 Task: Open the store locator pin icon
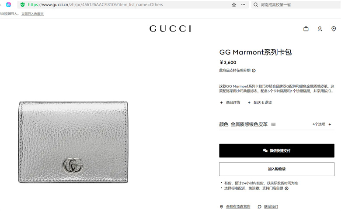click(334, 29)
